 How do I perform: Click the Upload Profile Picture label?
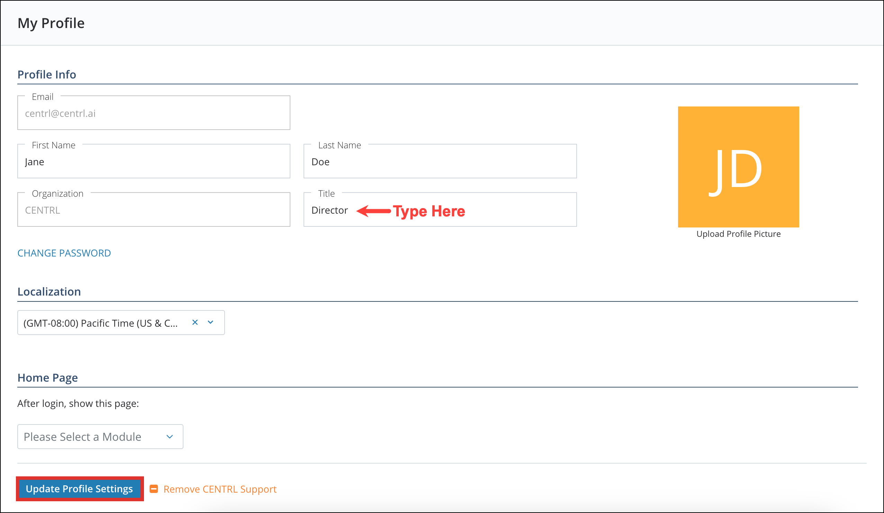pos(738,234)
